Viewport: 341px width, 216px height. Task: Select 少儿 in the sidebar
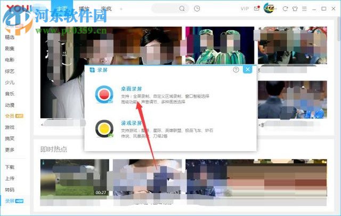tap(10, 82)
